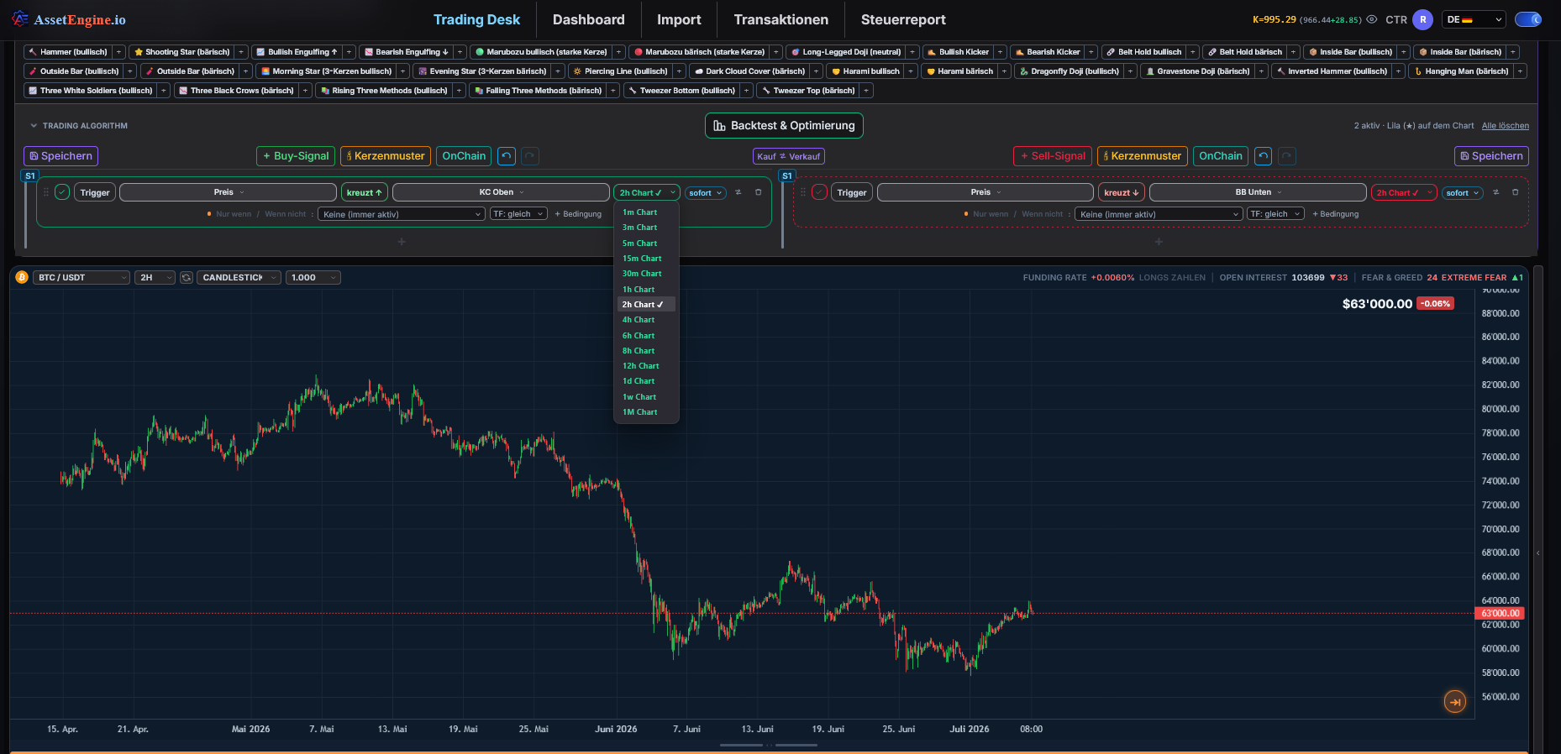Toggle sell rule enabled checkmark
1561x754 pixels.
point(819,192)
